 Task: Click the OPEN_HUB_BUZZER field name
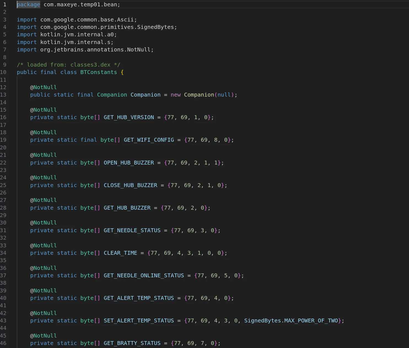[129, 163]
